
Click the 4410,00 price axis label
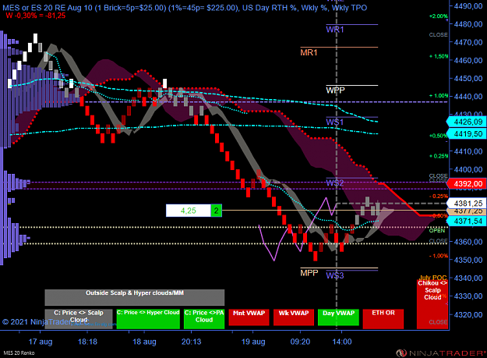click(x=468, y=151)
